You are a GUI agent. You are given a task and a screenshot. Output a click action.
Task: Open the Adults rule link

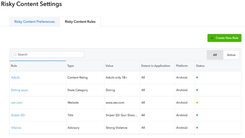click(x=16, y=77)
